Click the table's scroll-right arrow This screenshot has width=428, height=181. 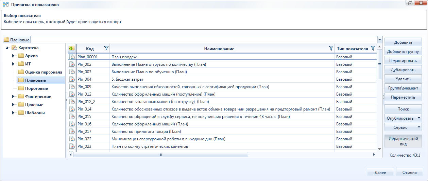pos(374,155)
